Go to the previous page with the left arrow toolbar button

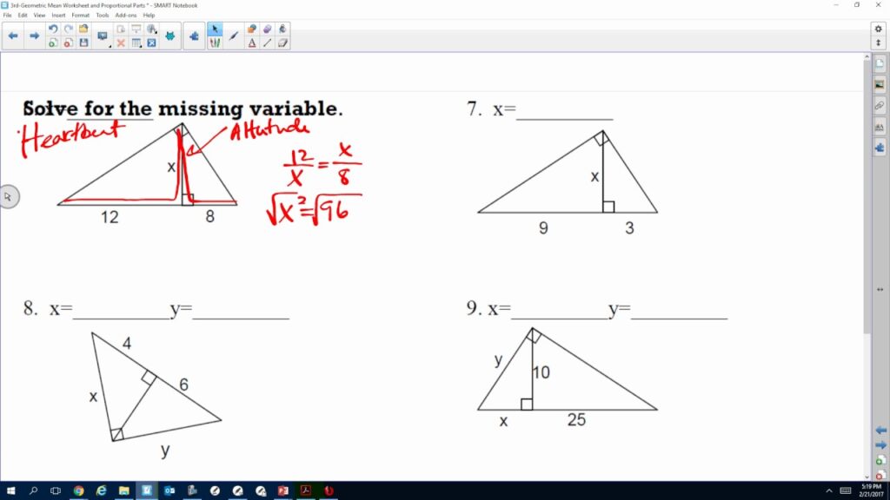click(13, 36)
